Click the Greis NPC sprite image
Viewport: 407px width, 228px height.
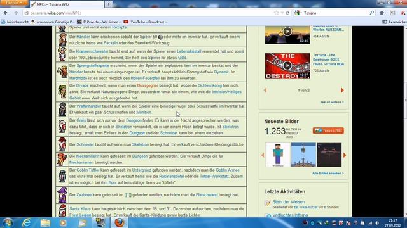click(x=62, y=127)
